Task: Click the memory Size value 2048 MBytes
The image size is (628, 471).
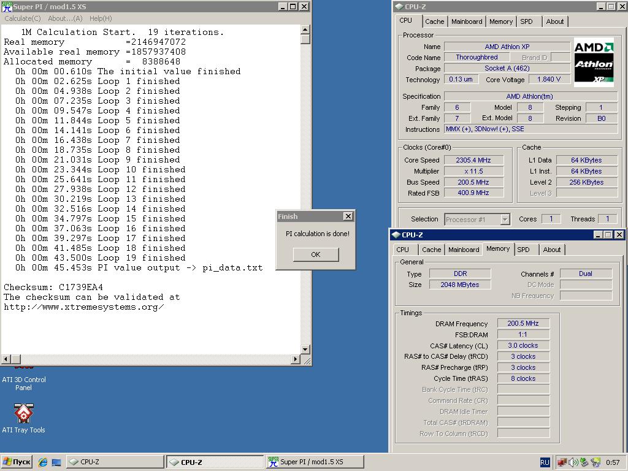Action: point(460,285)
